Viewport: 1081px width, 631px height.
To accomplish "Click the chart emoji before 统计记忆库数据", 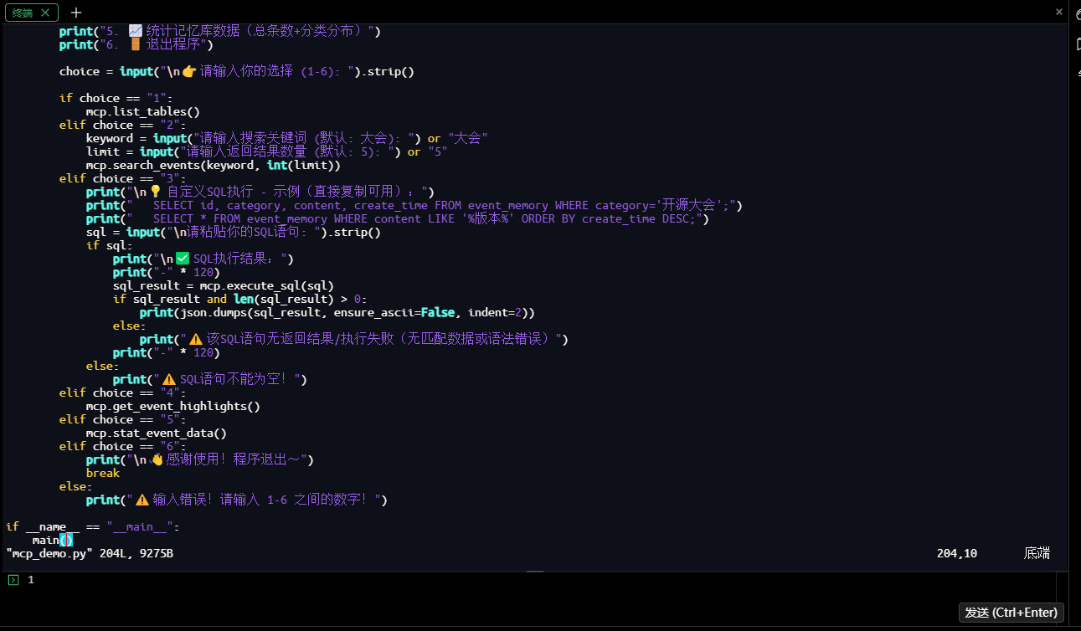I will tap(136, 31).
